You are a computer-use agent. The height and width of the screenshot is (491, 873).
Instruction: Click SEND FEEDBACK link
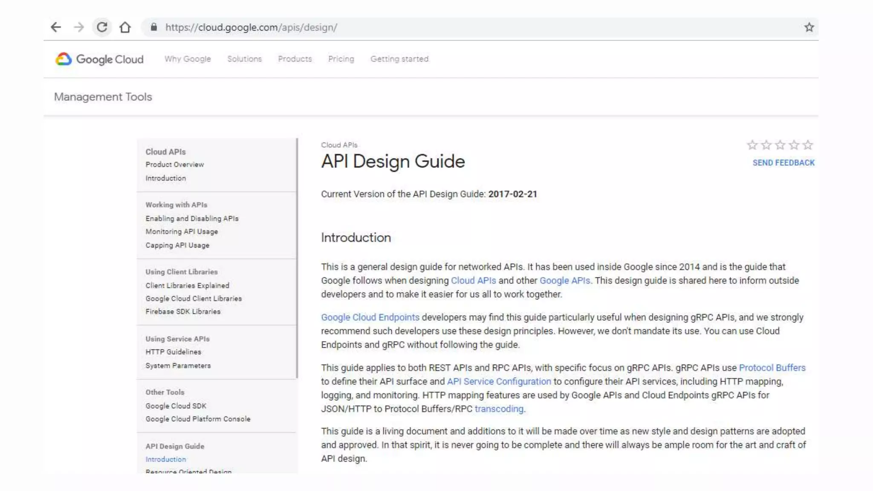click(783, 163)
